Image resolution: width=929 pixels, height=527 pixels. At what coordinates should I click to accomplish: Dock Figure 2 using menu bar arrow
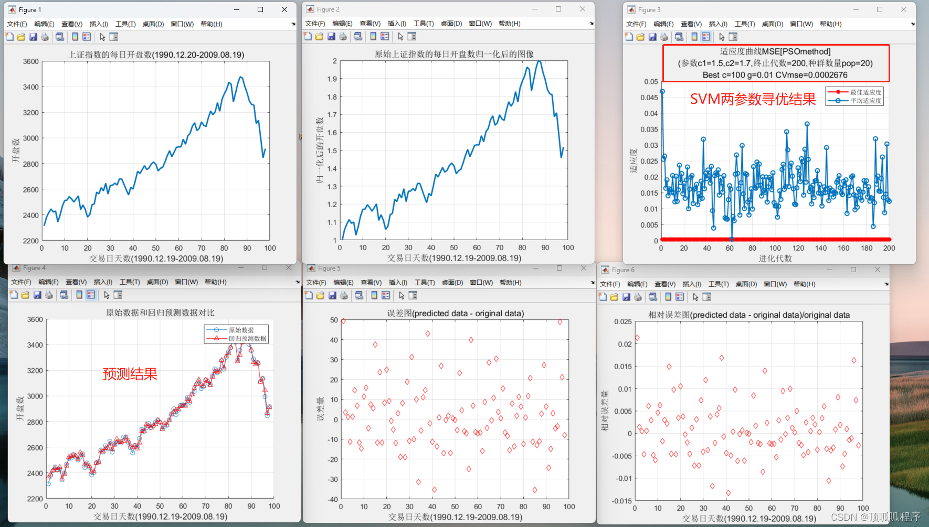tap(592, 24)
